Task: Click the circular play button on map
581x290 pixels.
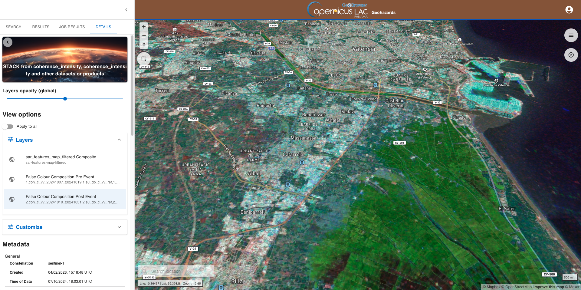Action: tap(571, 55)
